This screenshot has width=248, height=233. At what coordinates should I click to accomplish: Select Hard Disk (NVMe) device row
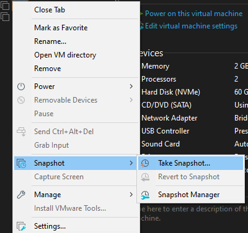click(x=194, y=92)
